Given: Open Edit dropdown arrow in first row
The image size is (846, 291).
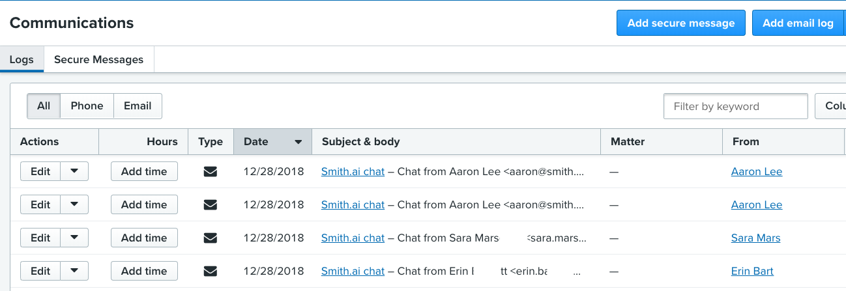Looking at the screenshot, I should 74,172.
